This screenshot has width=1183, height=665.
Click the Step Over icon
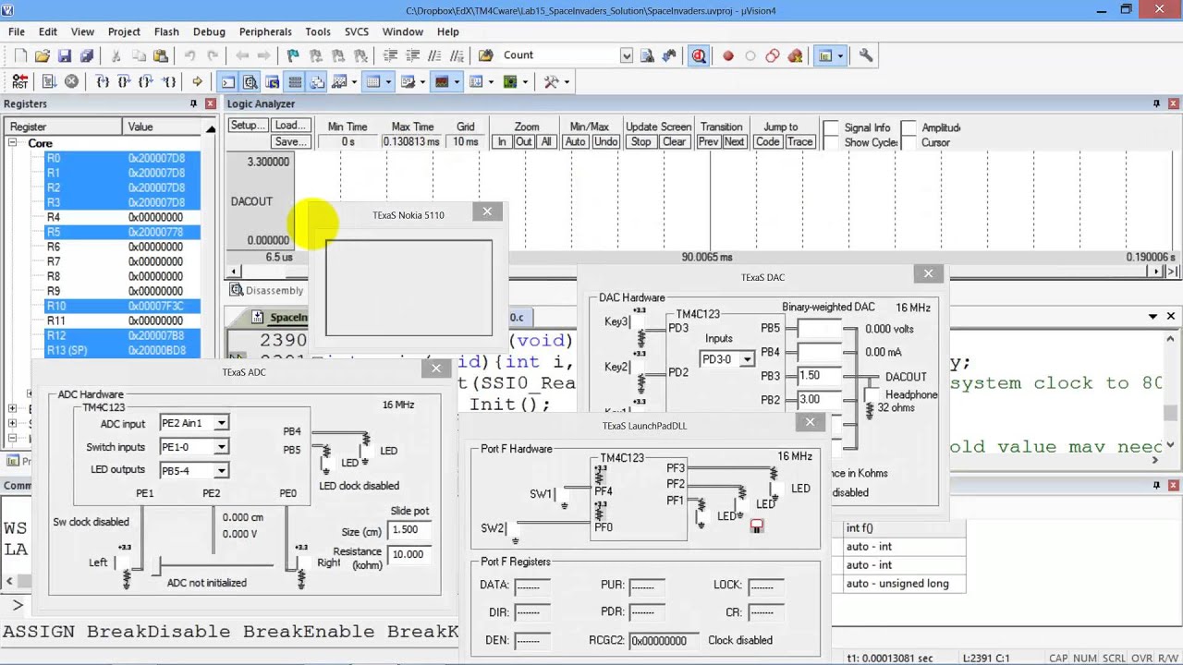[125, 81]
